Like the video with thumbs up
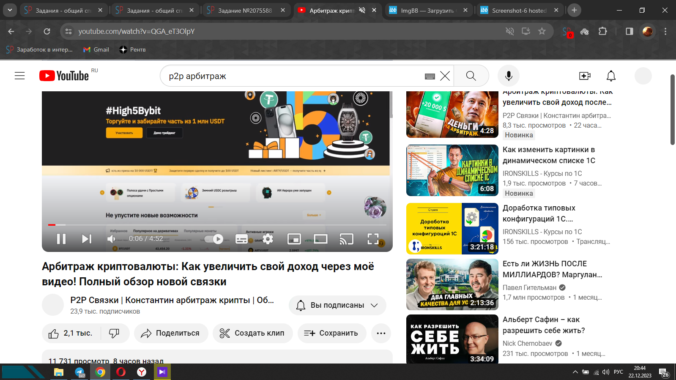Viewport: 676px width, 380px height. [x=71, y=333]
